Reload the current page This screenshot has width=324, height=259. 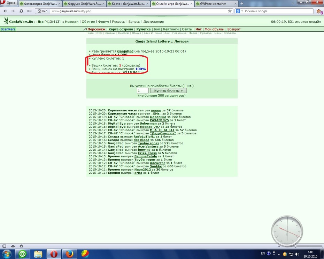(x=21, y=11)
